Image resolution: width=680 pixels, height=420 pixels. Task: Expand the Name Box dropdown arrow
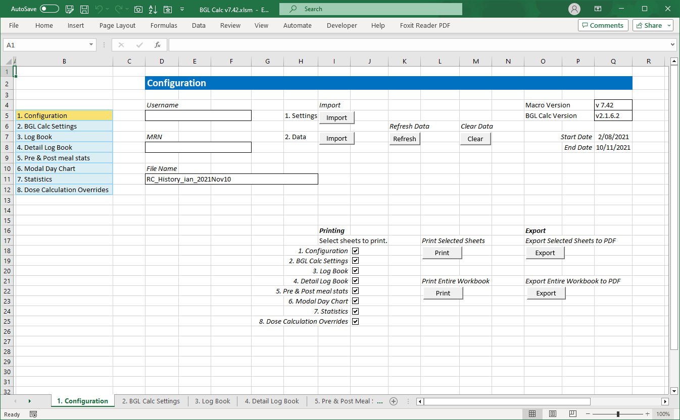click(x=91, y=45)
